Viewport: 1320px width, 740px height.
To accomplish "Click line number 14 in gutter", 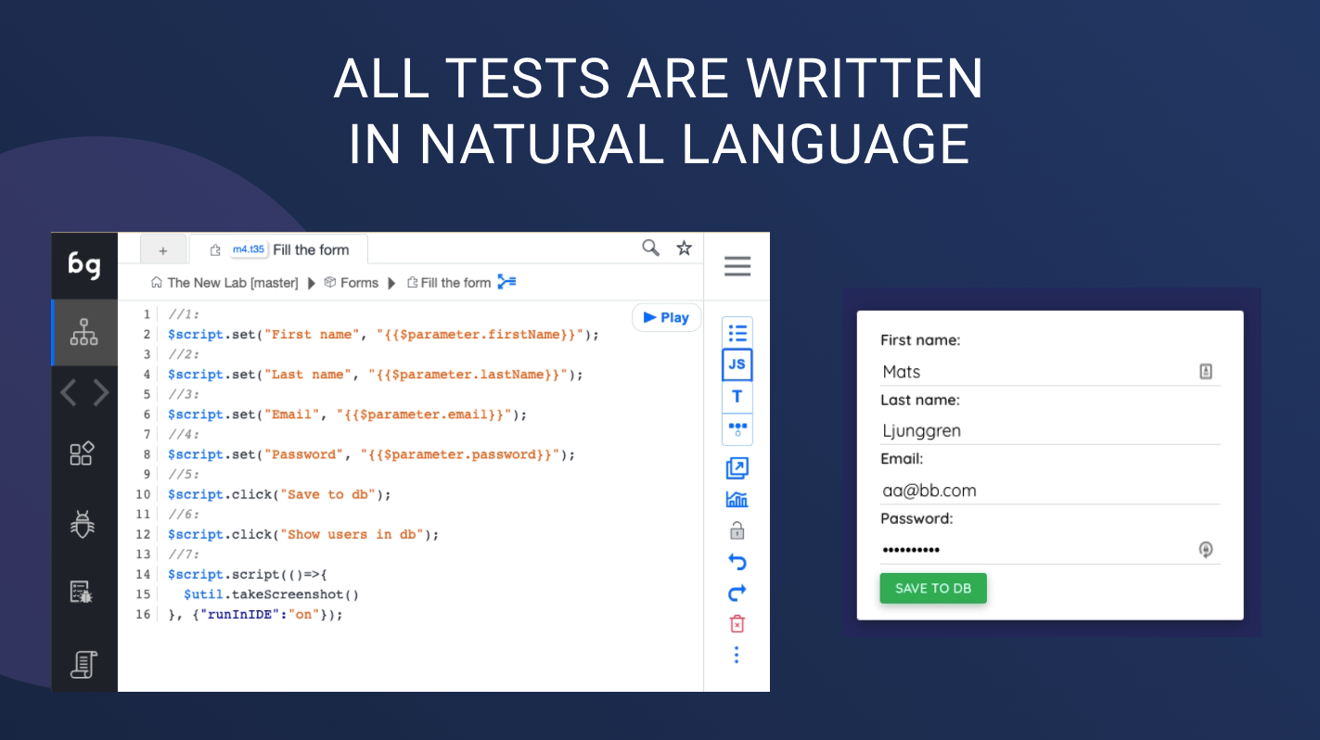I will click(x=143, y=574).
